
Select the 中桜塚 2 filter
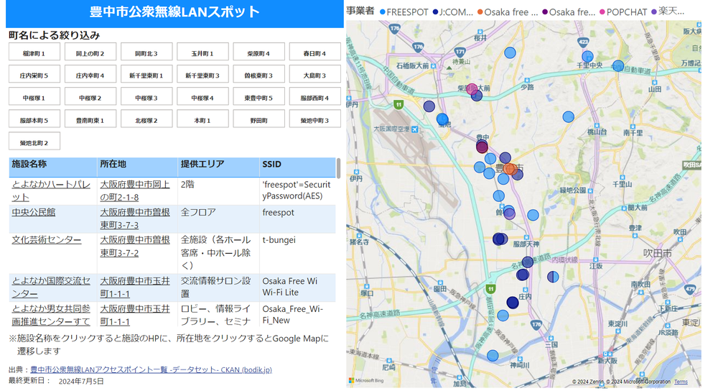pyautogui.click(x=90, y=97)
